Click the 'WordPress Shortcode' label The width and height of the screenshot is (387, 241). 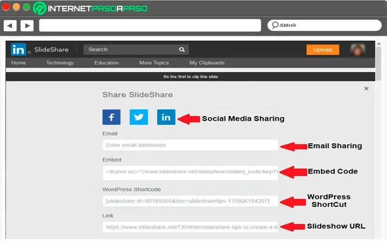(132, 189)
